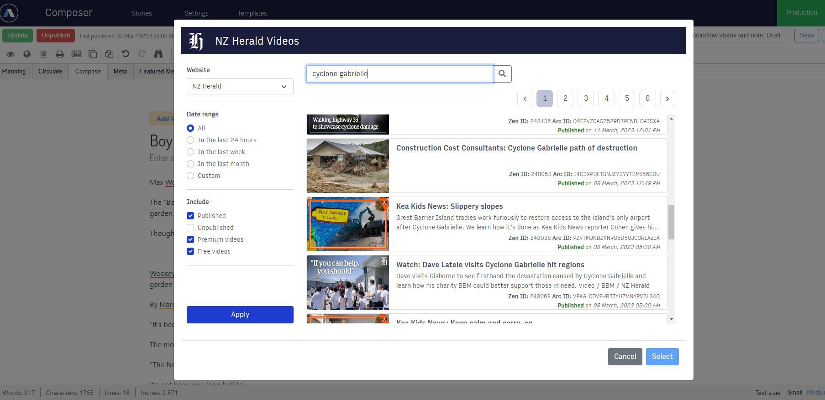Select Kea Kids News: Slippery slopes title

(x=450, y=207)
